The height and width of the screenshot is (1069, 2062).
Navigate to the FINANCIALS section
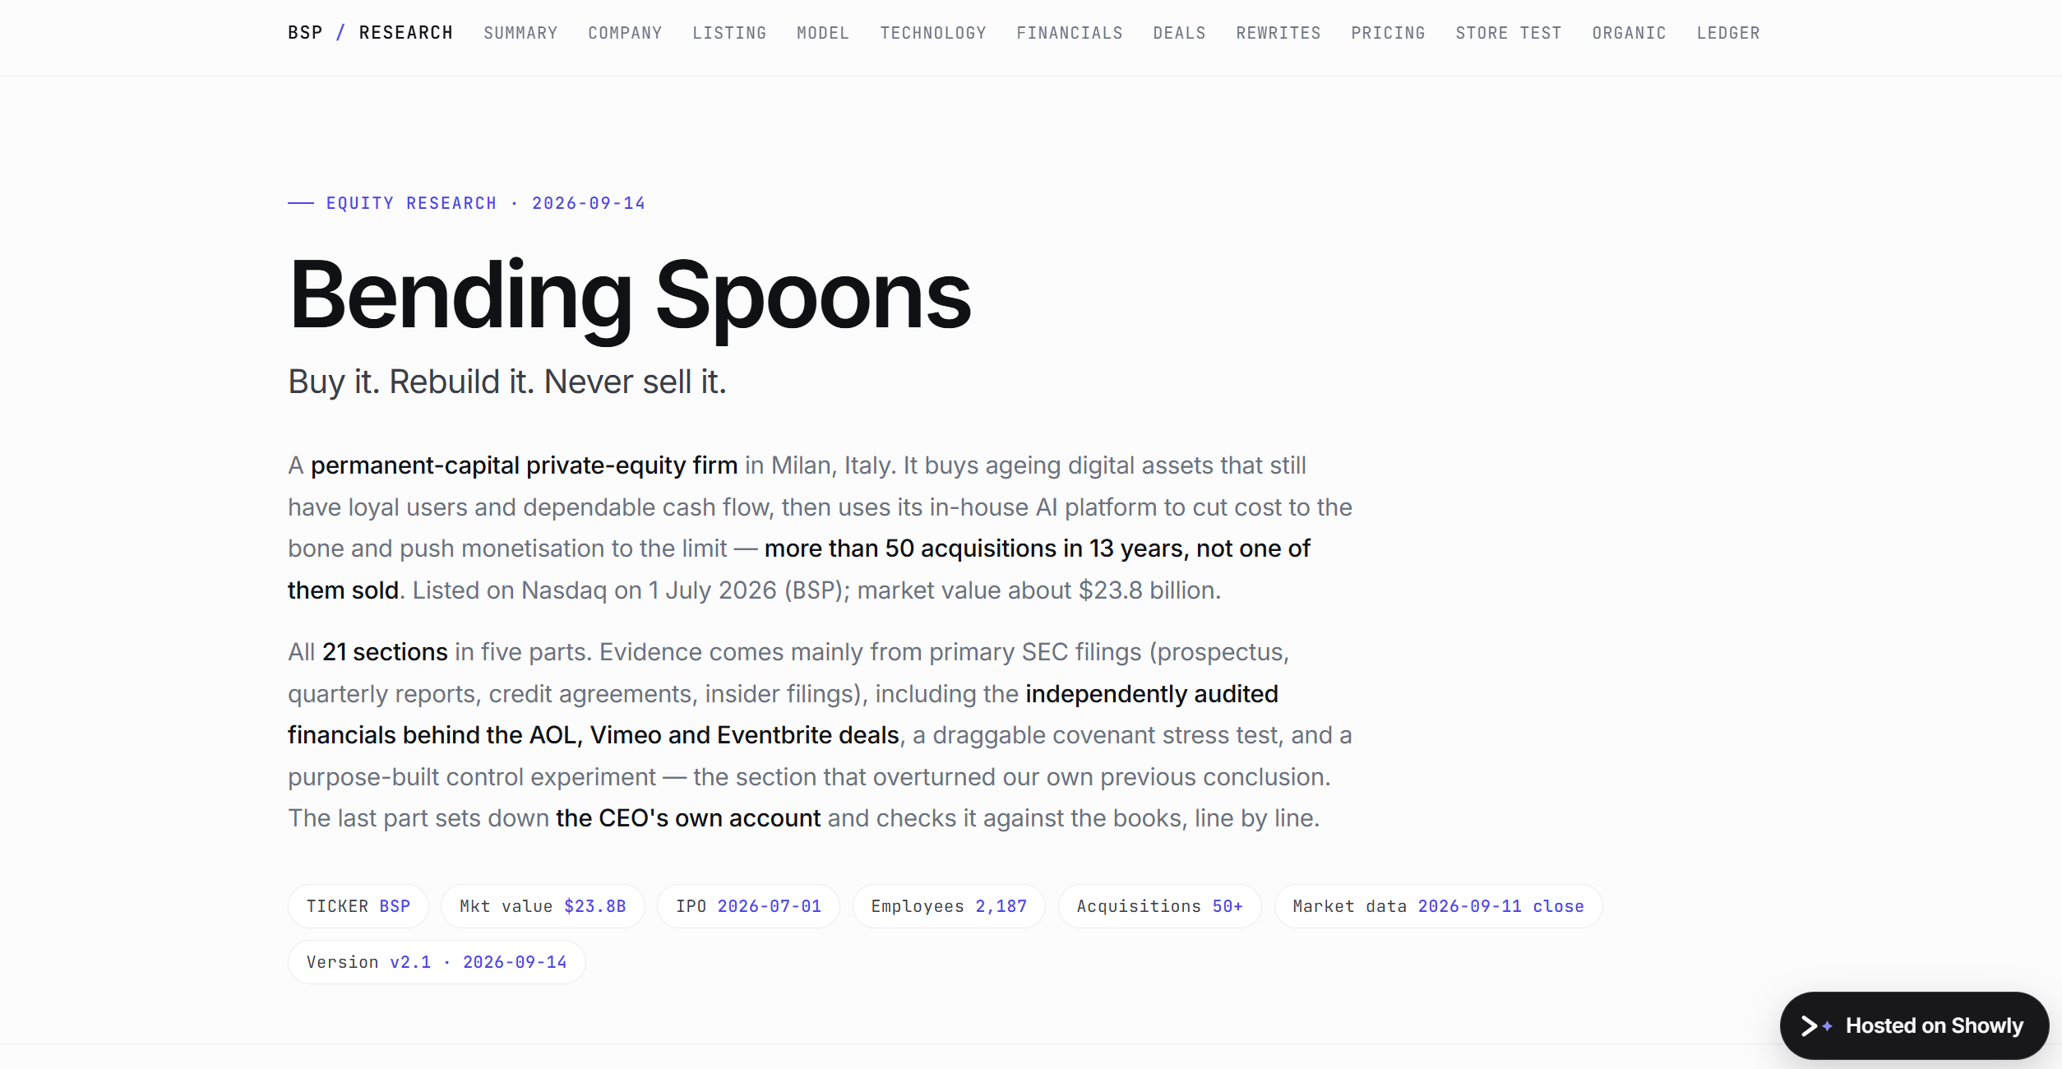point(1070,33)
